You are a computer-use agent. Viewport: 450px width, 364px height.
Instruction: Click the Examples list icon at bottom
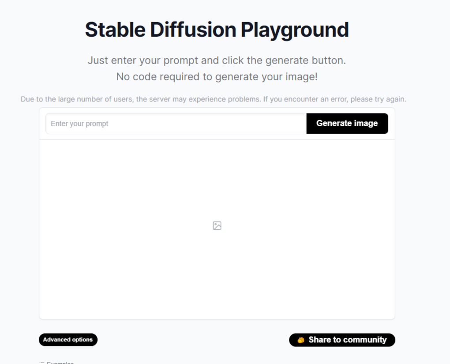(x=41, y=362)
